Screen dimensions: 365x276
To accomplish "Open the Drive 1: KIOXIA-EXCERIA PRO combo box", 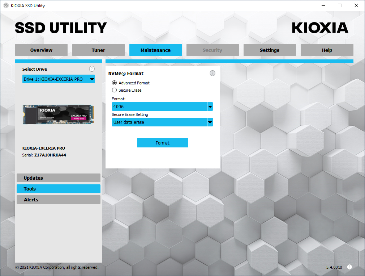I will (x=59, y=79).
